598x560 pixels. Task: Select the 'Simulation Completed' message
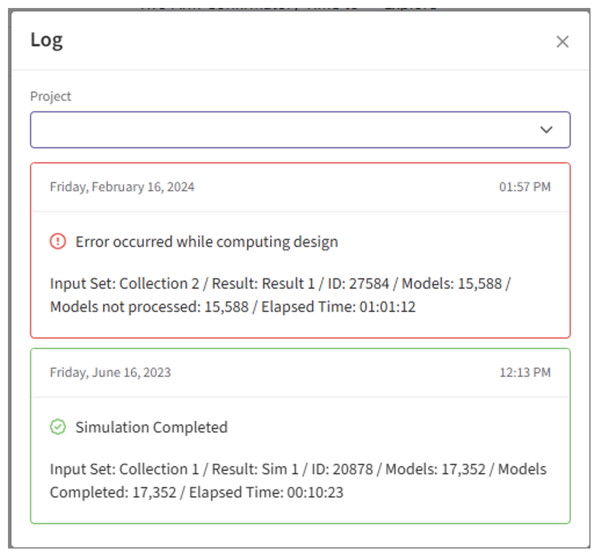151,428
